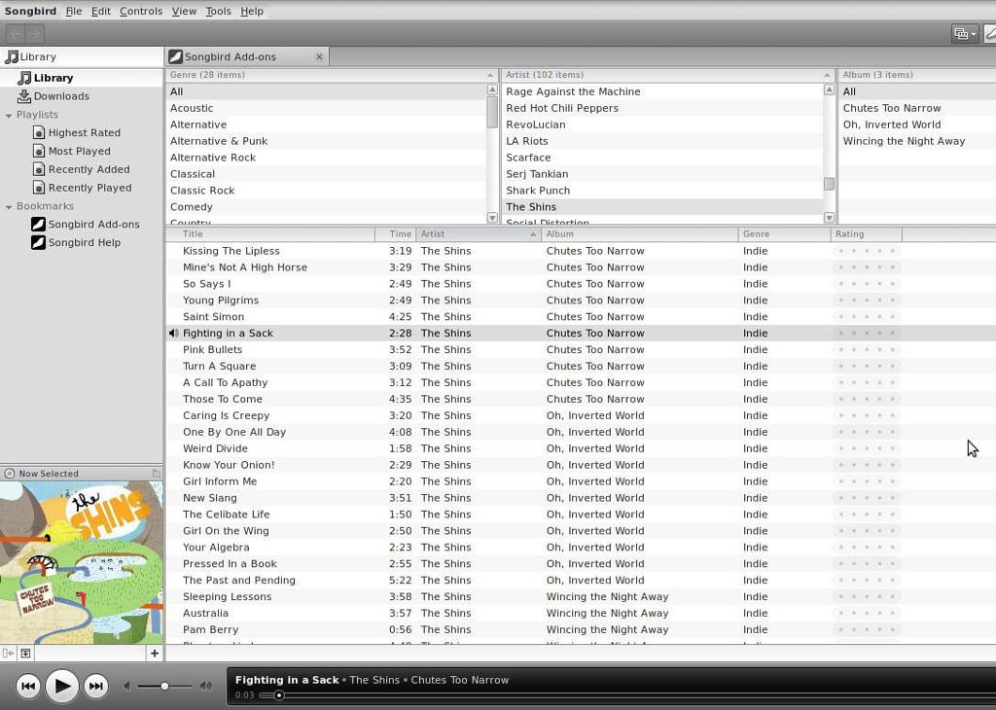Open the Tools menu
The height and width of the screenshot is (710, 996).
tap(218, 11)
